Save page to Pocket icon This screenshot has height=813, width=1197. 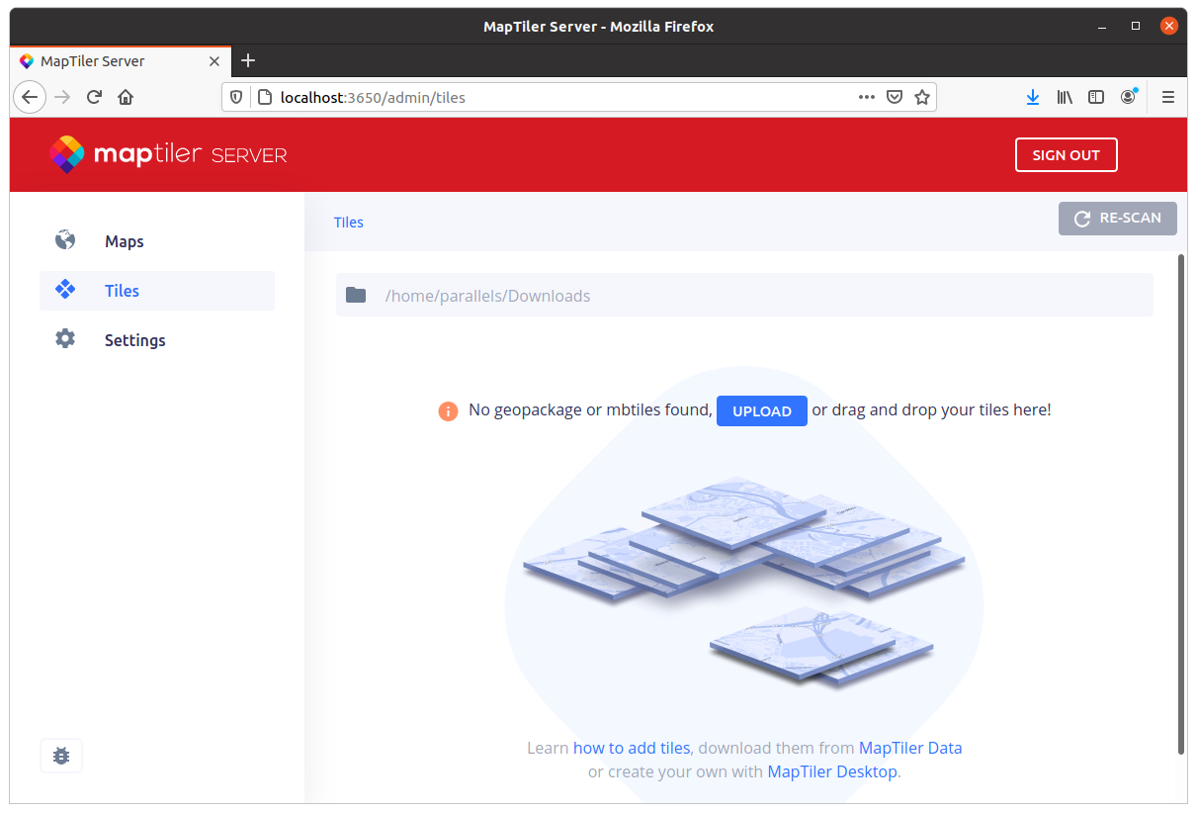894,97
